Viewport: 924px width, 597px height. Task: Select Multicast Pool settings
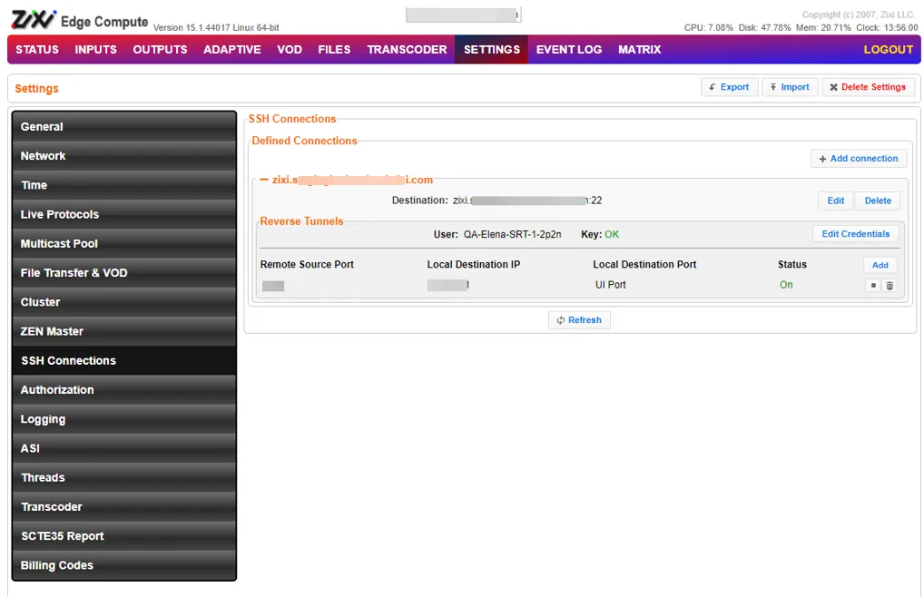[x=123, y=244]
